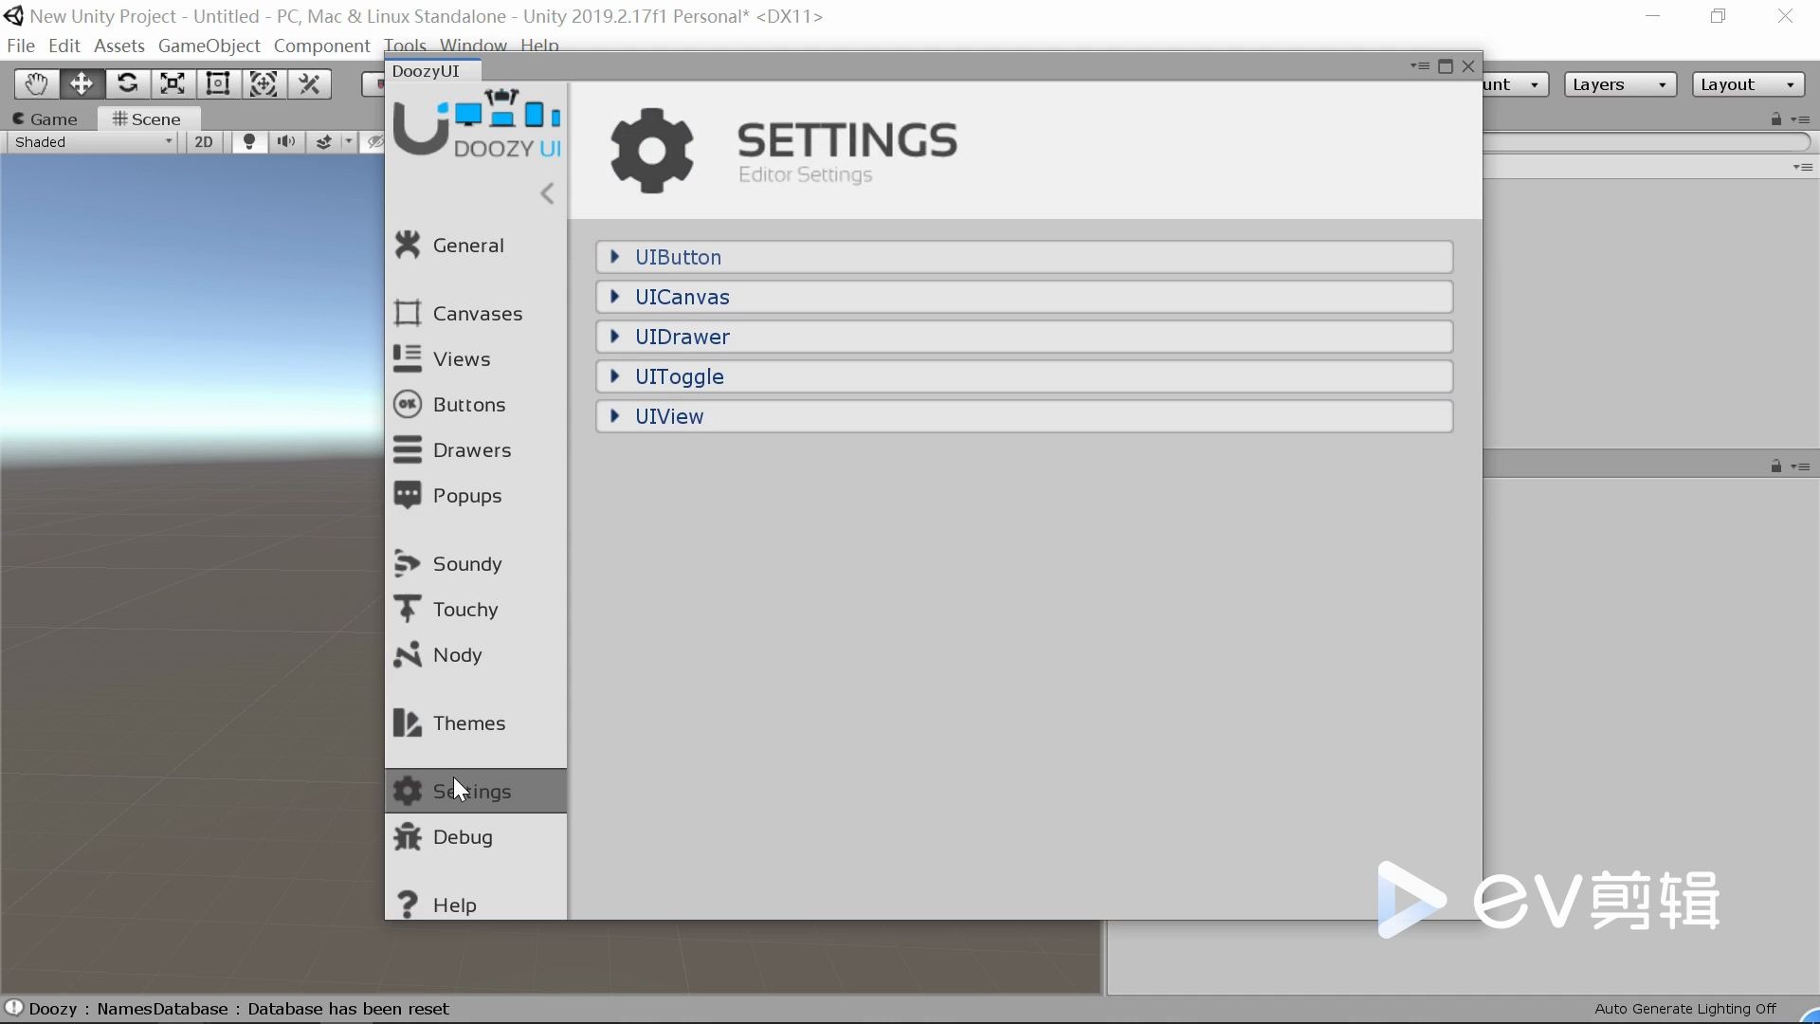
Task: Open the Shaded draw mode dropdown
Action: pos(92,142)
